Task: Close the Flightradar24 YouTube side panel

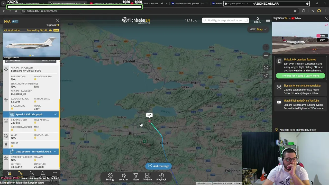Action: [326, 18]
